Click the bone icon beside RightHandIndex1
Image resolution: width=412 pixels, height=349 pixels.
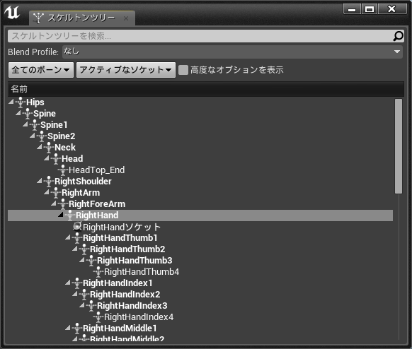(77, 283)
